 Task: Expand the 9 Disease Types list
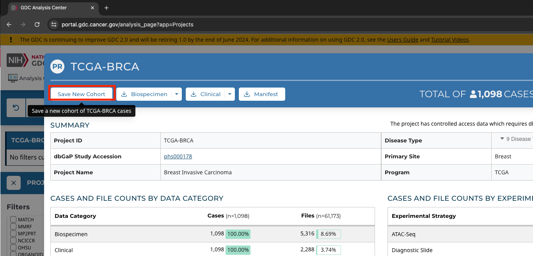click(515, 139)
